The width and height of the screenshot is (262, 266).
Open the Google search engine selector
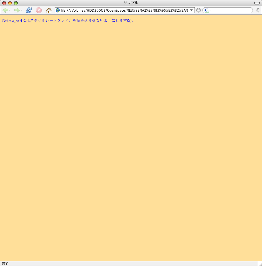pos(207,10)
